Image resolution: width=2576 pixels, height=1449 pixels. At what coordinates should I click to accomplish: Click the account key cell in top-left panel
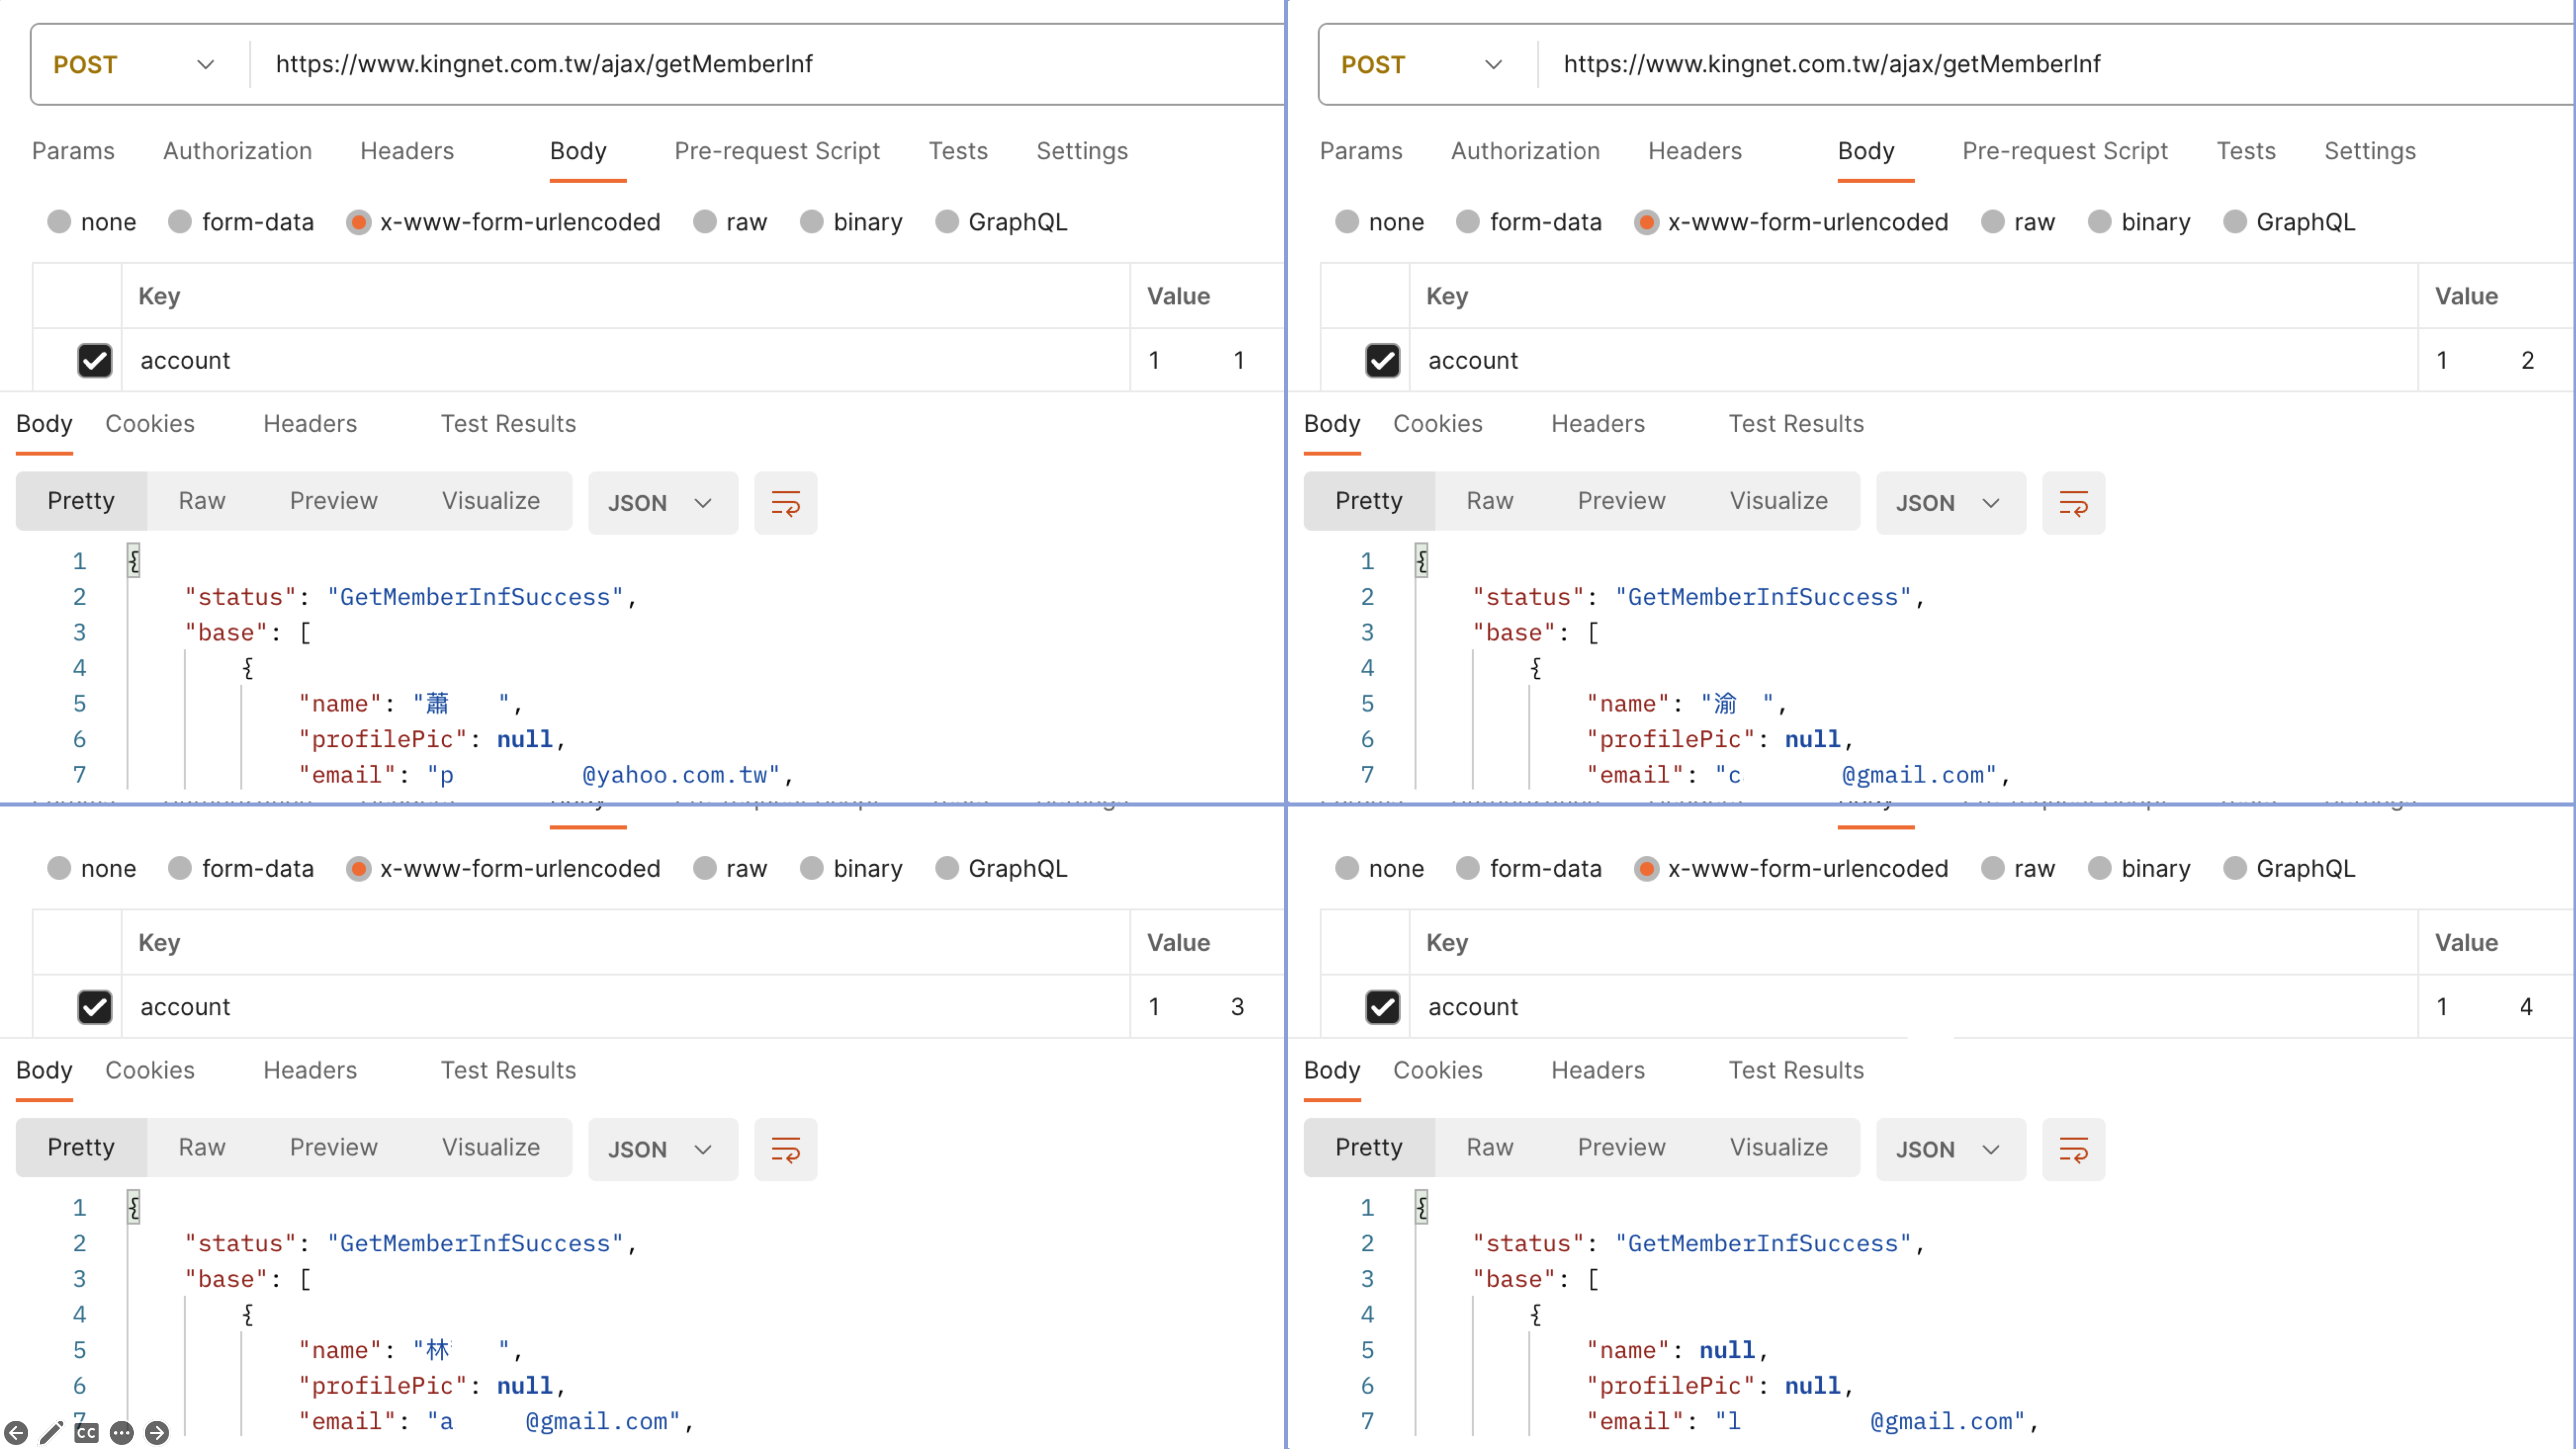(626, 360)
